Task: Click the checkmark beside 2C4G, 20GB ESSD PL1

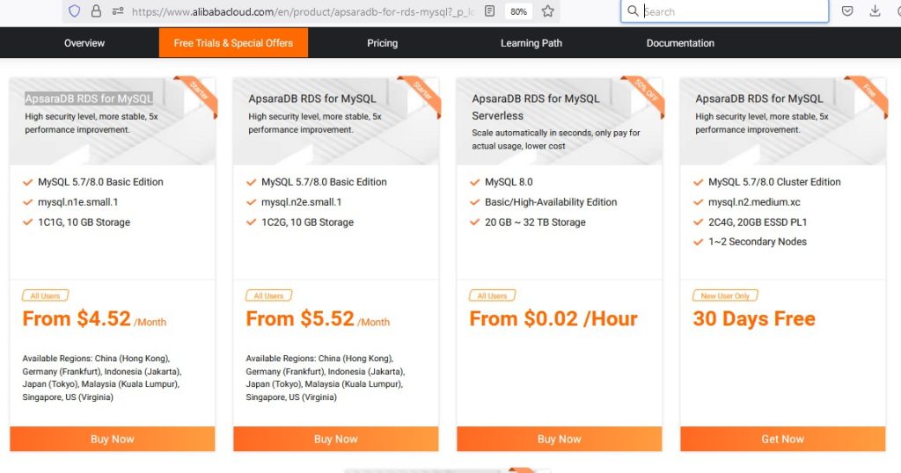Action: tap(698, 222)
